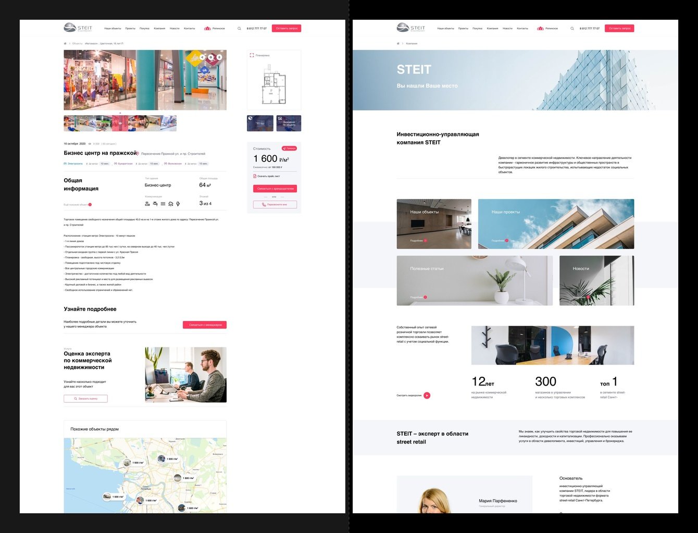Screen dimensions: 698x533
Task: Click Скачать прайс лист link
Action: point(268,176)
